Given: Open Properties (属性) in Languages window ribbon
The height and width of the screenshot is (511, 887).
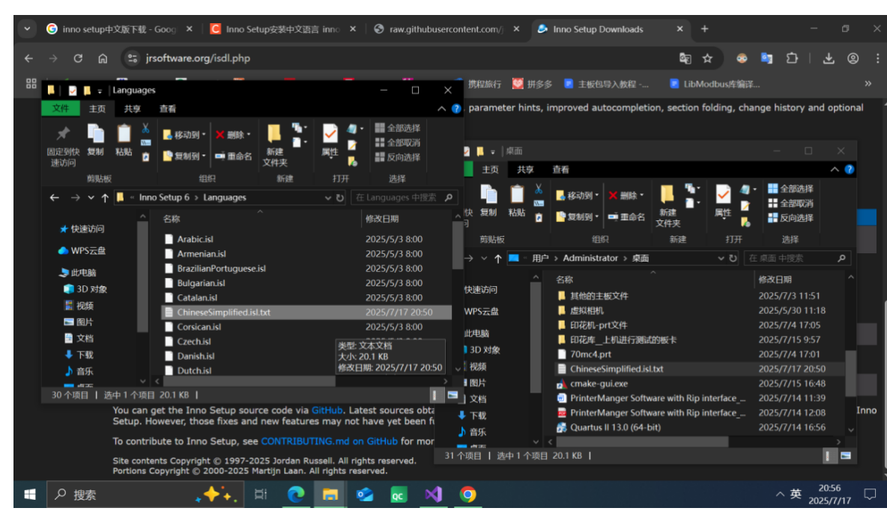Looking at the screenshot, I should [x=330, y=140].
